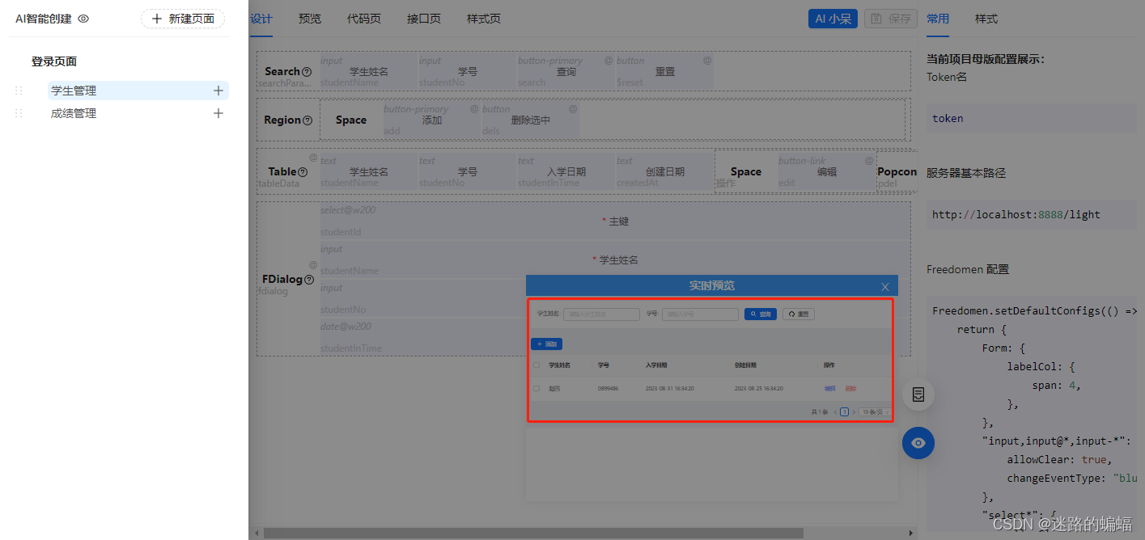This screenshot has height=540, width=1145.
Task: Click the 查询 button in live preview
Action: pos(761,314)
